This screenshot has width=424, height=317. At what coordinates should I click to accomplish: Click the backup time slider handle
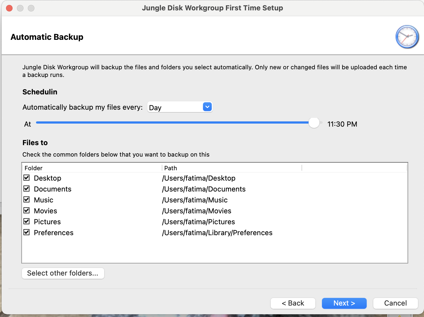pyautogui.click(x=314, y=123)
